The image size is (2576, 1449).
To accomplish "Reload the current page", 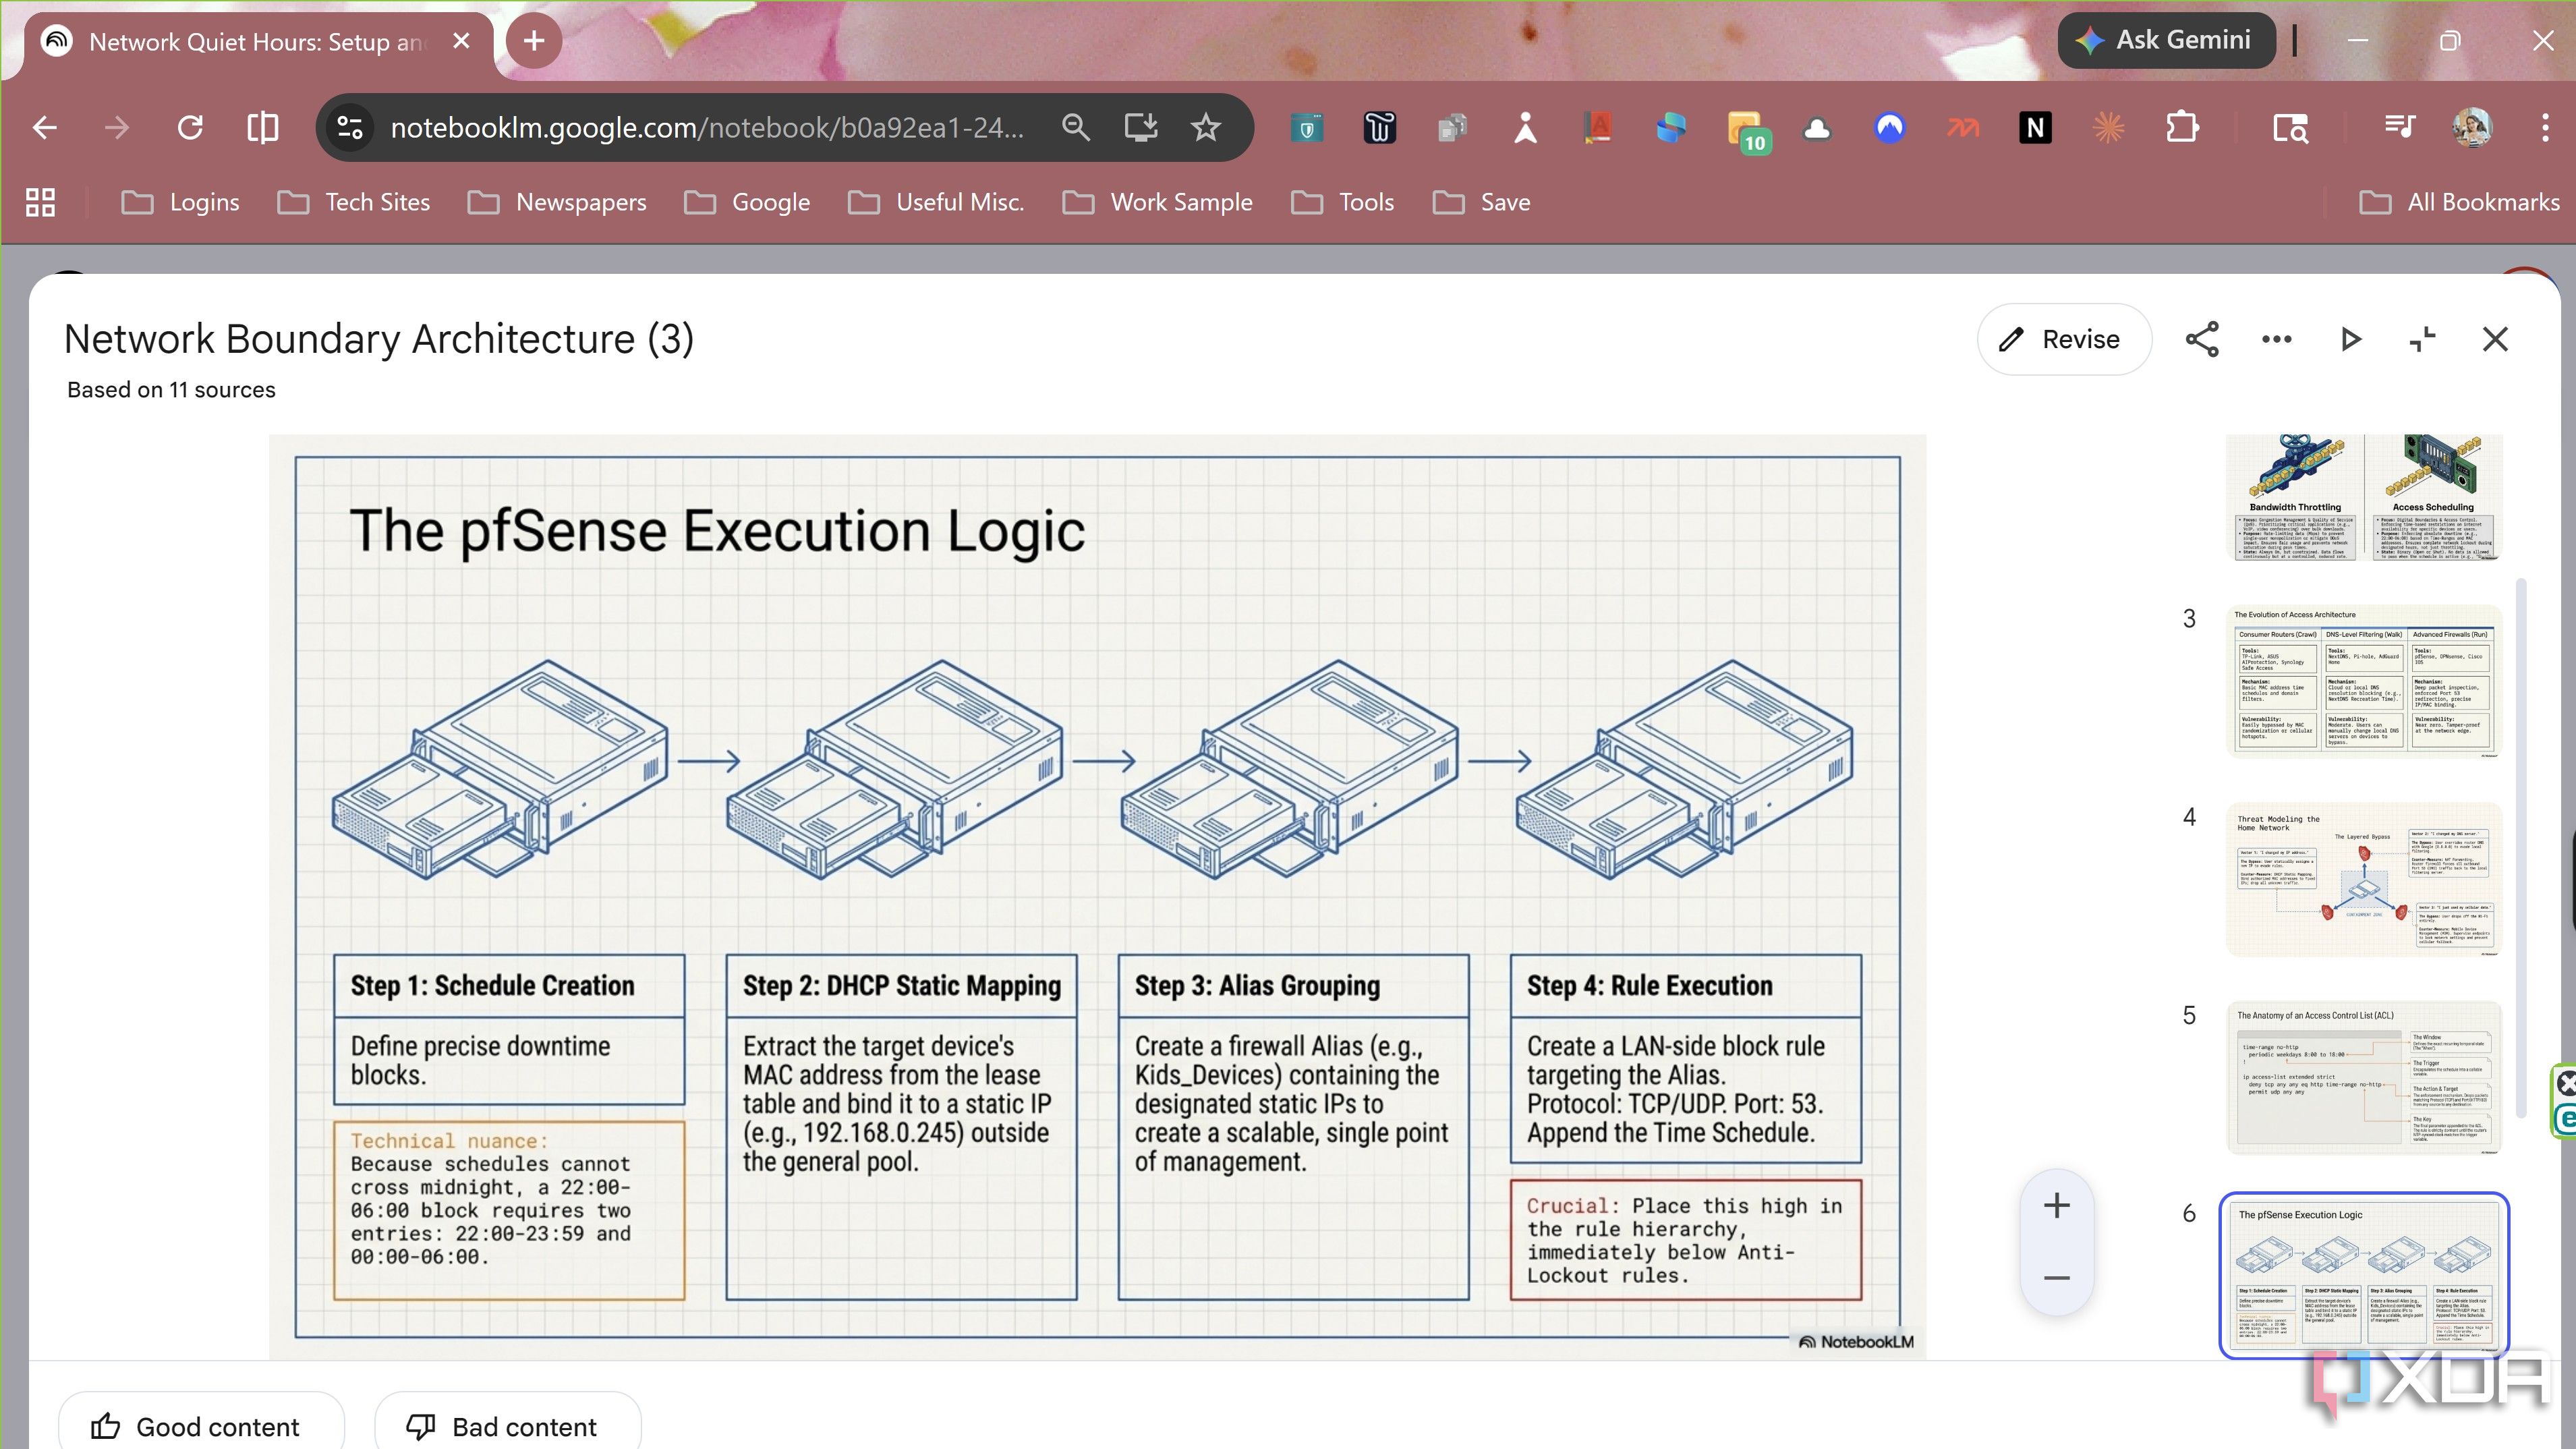I will click(190, 128).
